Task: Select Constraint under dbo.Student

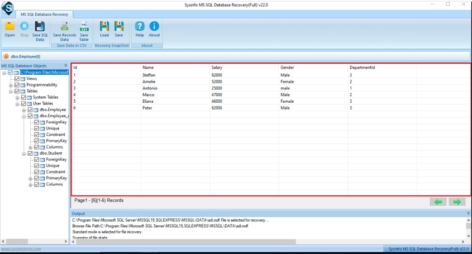Action: pos(55,172)
